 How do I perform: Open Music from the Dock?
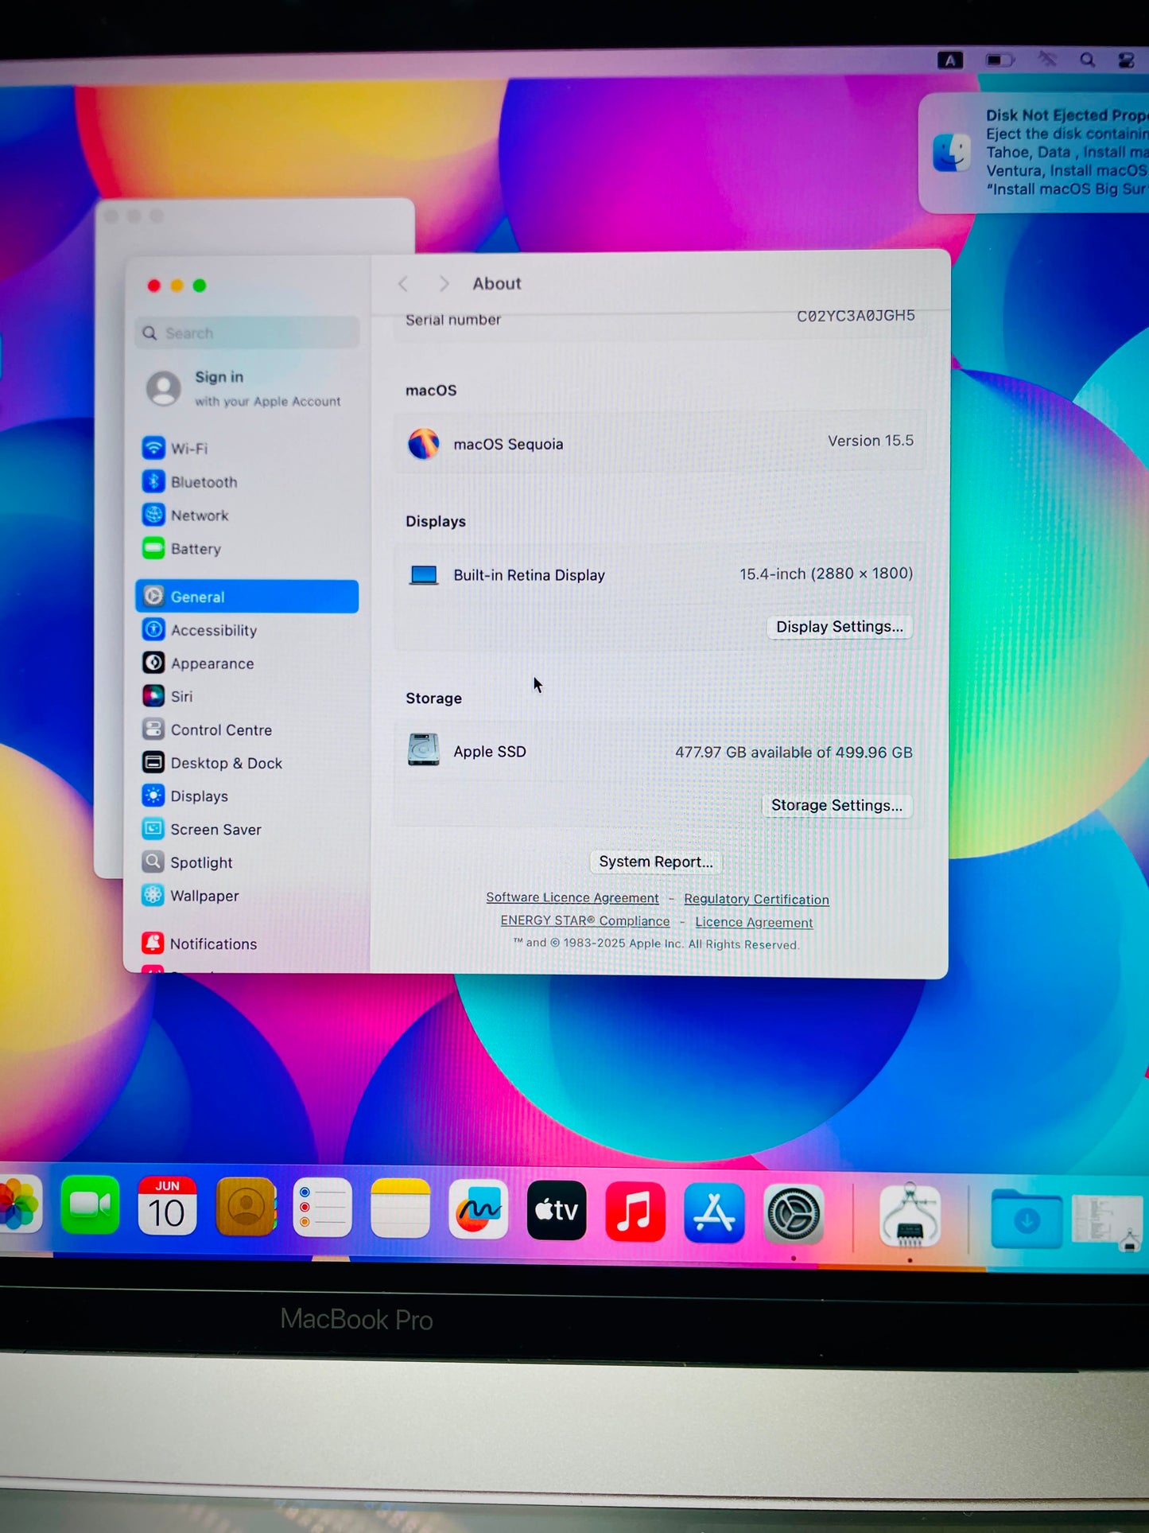pyautogui.click(x=635, y=1212)
